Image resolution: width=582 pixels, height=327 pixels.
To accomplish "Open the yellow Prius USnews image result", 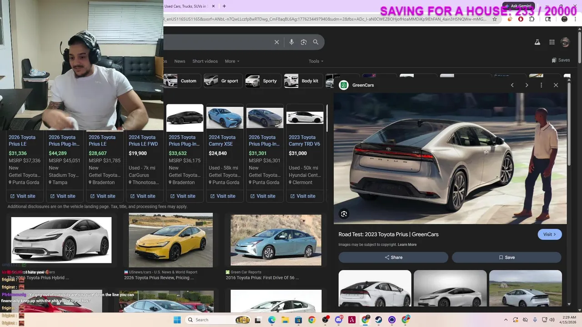I will pos(171,240).
